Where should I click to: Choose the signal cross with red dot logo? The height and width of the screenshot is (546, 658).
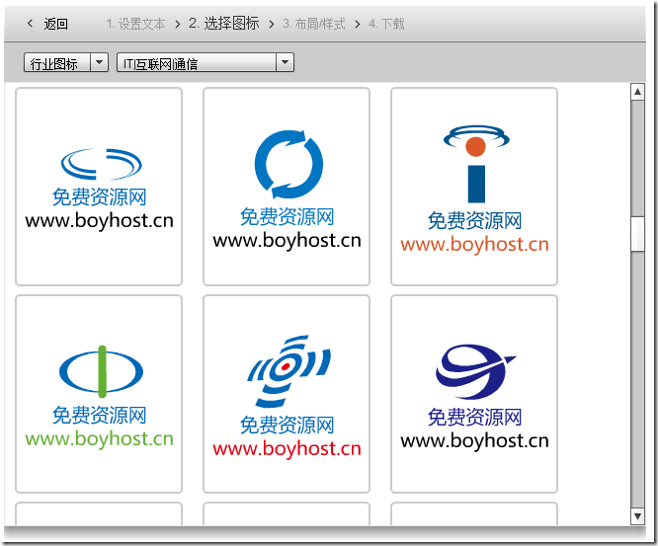(287, 394)
